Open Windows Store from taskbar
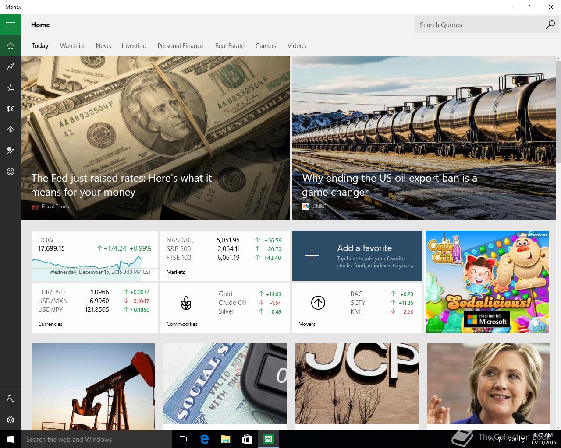Image resolution: width=561 pixels, height=448 pixels. (x=247, y=439)
